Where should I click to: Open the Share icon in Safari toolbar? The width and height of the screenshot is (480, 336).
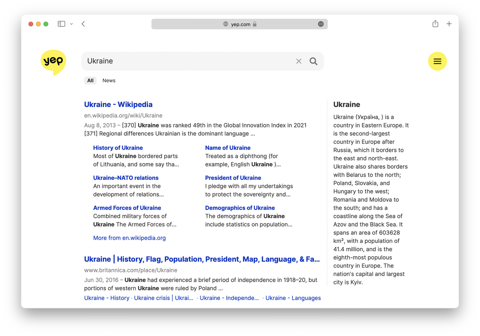[x=435, y=24]
